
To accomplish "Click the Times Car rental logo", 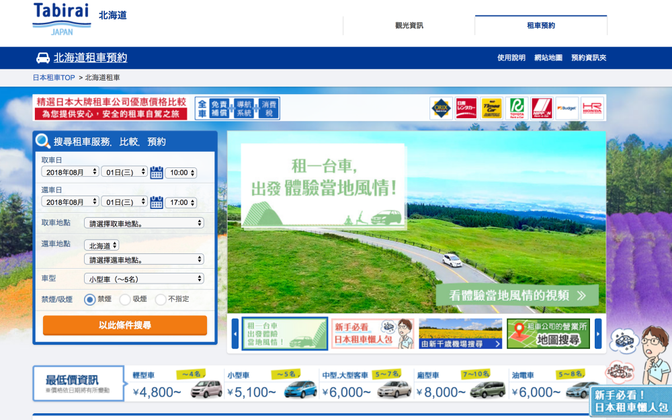I will [x=492, y=108].
